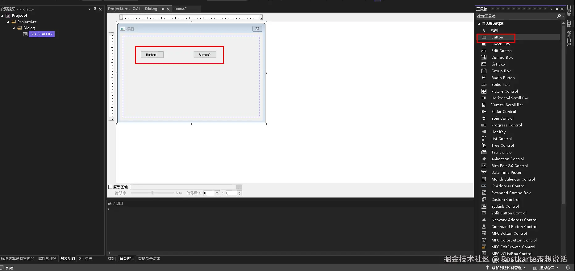This screenshot has height=271, width=575.
Task: Pick the Button control icon in toolbox
Action: point(484,37)
